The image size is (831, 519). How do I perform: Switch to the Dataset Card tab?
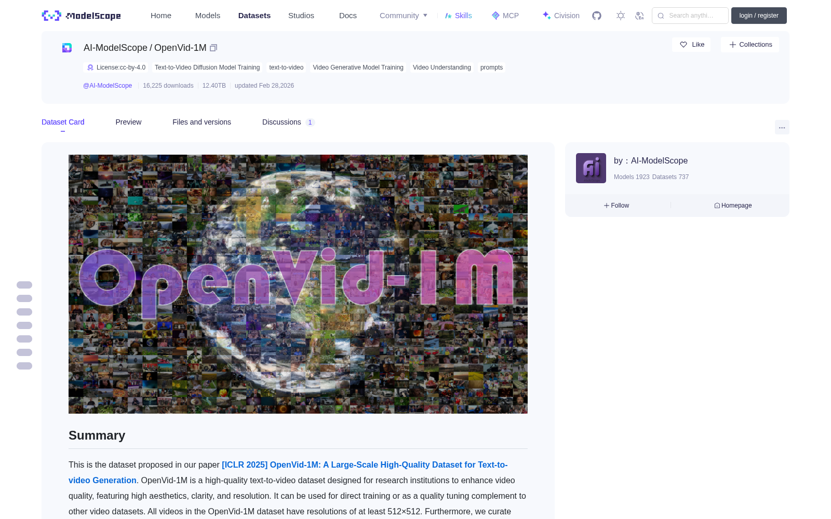(x=63, y=122)
